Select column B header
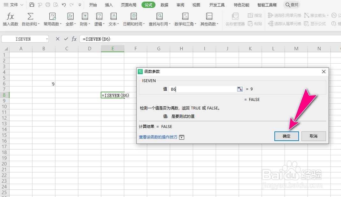 pyautogui.click(x=44, y=49)
